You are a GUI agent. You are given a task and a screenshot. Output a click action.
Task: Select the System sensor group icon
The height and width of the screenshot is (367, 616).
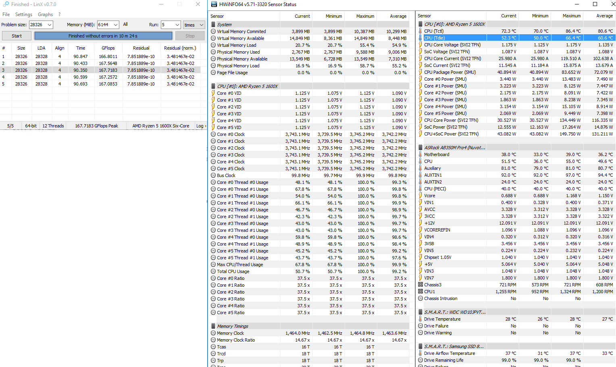tap(213, 25)
